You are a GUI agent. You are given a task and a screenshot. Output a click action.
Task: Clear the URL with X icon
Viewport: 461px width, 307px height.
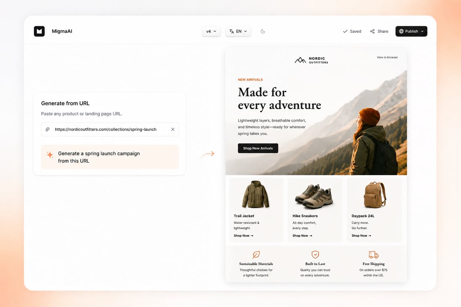point(172,129)
